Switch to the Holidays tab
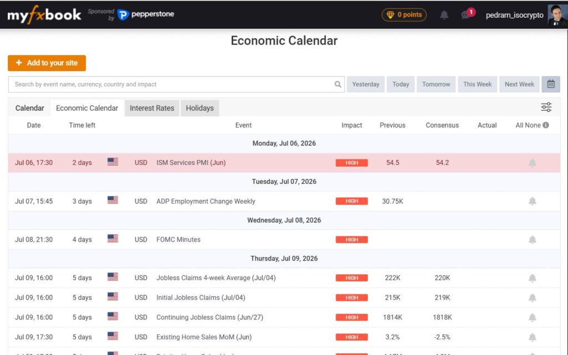 pyautogui.click(x=200, y=108)
